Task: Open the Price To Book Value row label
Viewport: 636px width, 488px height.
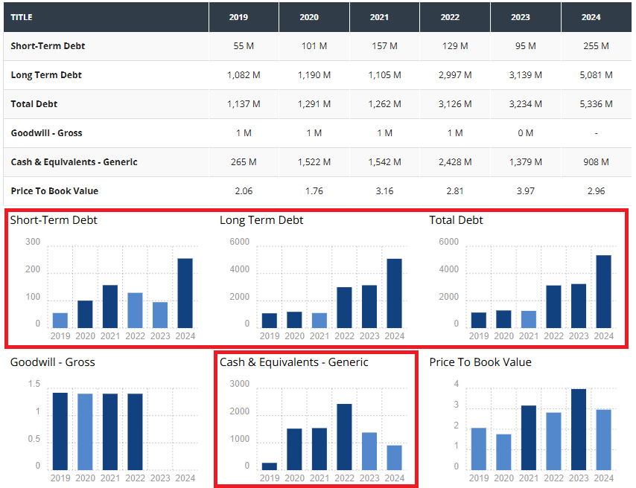Action: coord(54,191)
